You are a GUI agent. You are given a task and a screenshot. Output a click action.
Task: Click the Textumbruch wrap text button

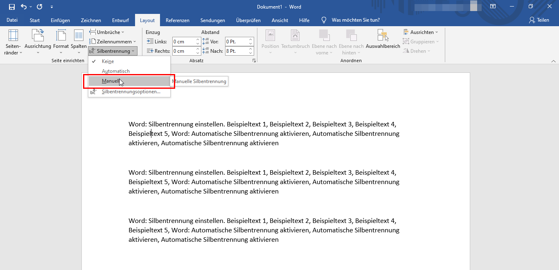[295, 42]
